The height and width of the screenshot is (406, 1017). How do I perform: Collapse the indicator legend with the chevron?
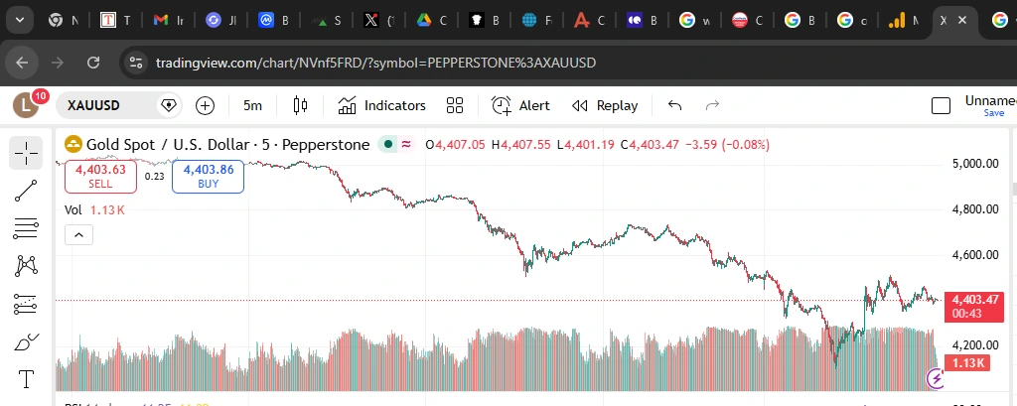tap(79, 234)
